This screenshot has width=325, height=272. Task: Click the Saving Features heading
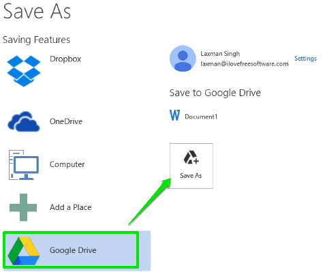coord(36,40)
